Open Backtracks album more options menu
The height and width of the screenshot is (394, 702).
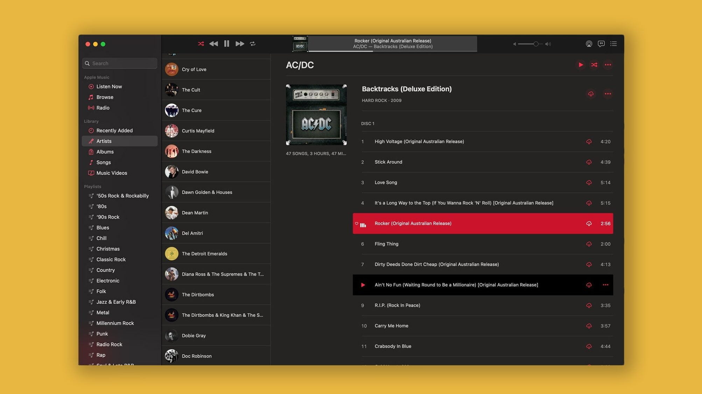point(608,94)
